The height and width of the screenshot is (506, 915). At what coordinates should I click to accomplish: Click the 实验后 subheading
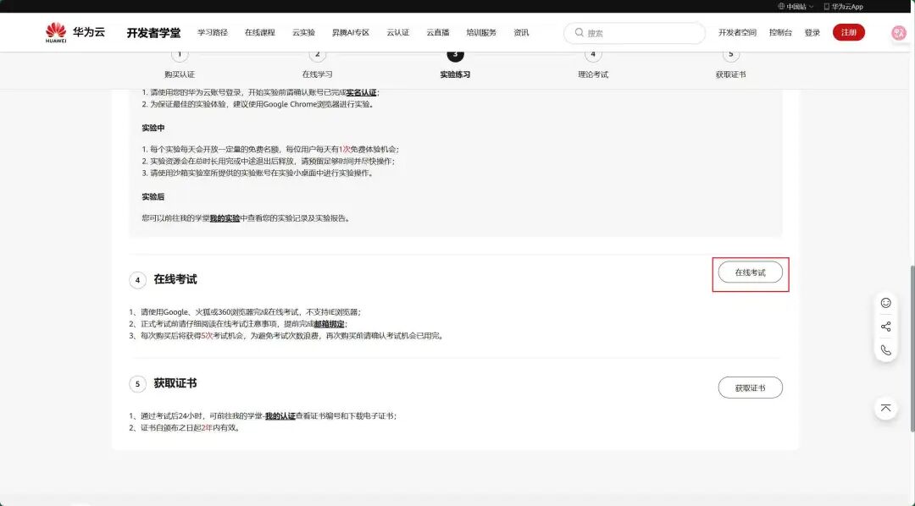152,196
